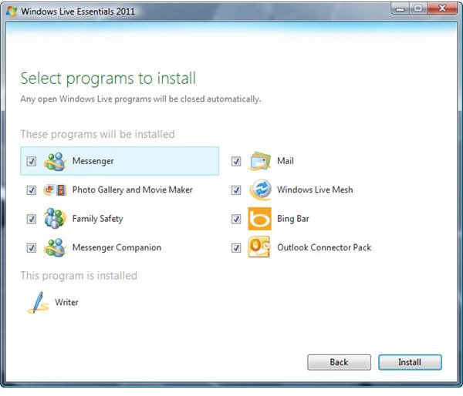Click the note about programs closing automatically
Screen dimensions: 463x396
[140, 99]
